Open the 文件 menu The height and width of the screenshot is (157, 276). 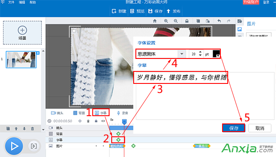(11, 2)
